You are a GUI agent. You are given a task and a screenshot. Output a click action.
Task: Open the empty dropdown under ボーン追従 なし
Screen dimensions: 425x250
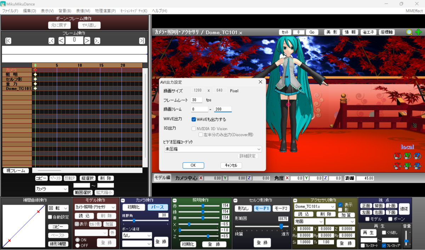(137, 244)
